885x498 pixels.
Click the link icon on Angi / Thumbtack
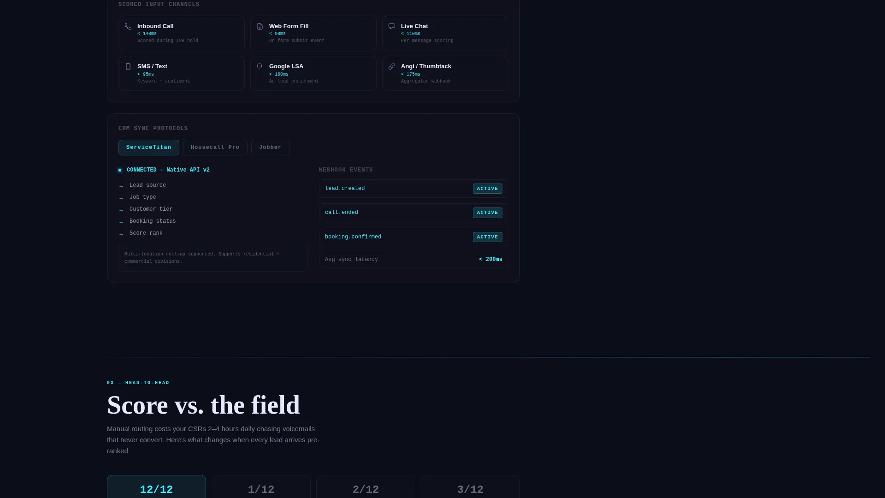point(392,66)
